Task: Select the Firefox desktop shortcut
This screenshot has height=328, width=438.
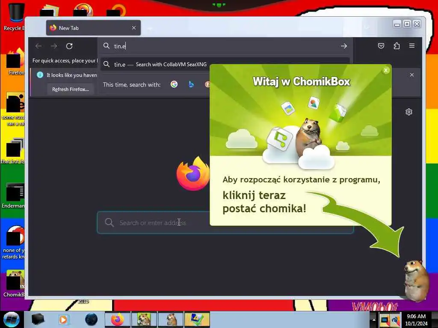Action: (16, 62)
